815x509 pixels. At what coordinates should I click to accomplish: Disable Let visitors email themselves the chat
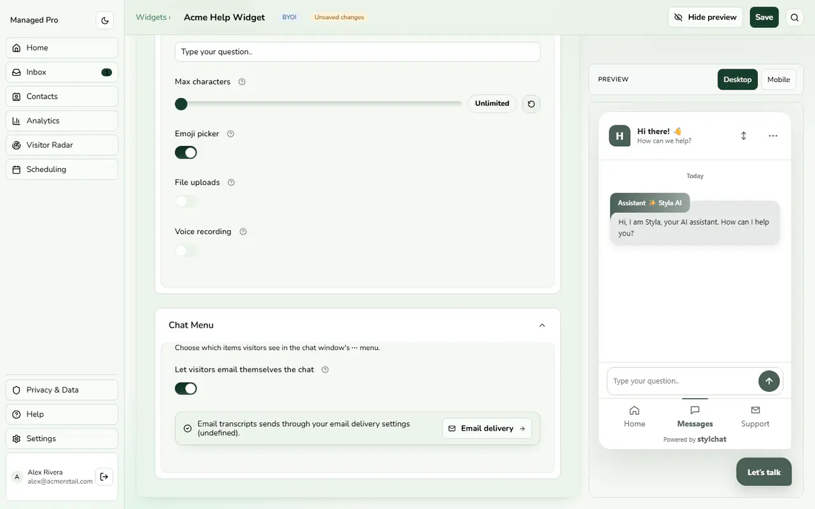(186, 389)
